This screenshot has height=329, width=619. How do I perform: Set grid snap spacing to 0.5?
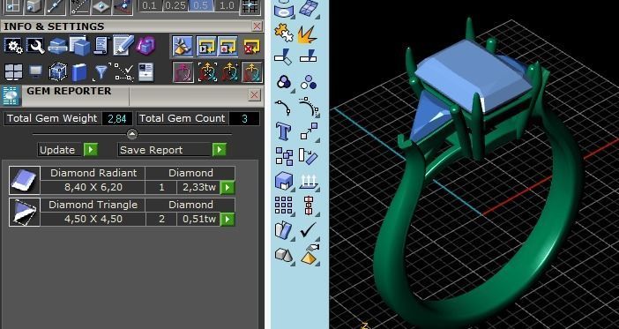click(201, 5)
